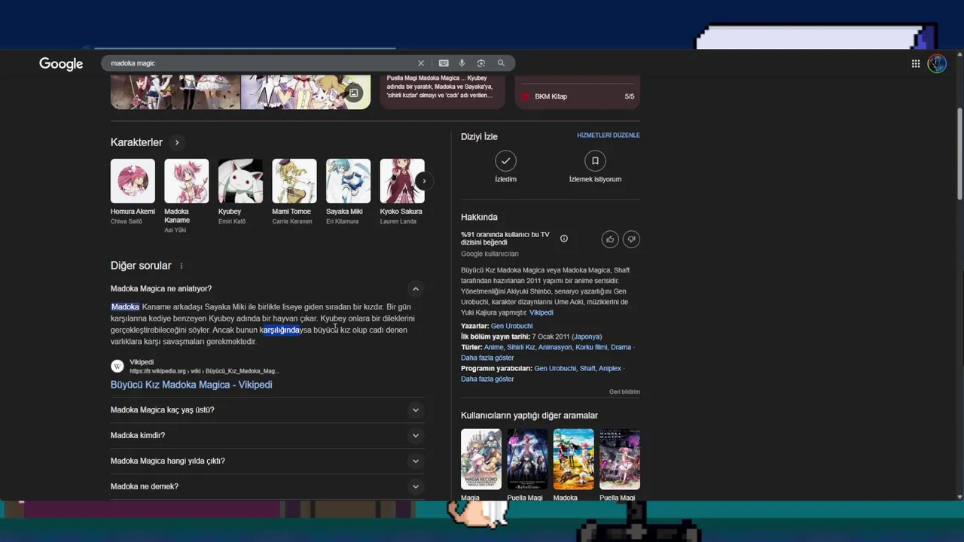
Task: Open the Animasyon genre link
Action: click(555, 347)
